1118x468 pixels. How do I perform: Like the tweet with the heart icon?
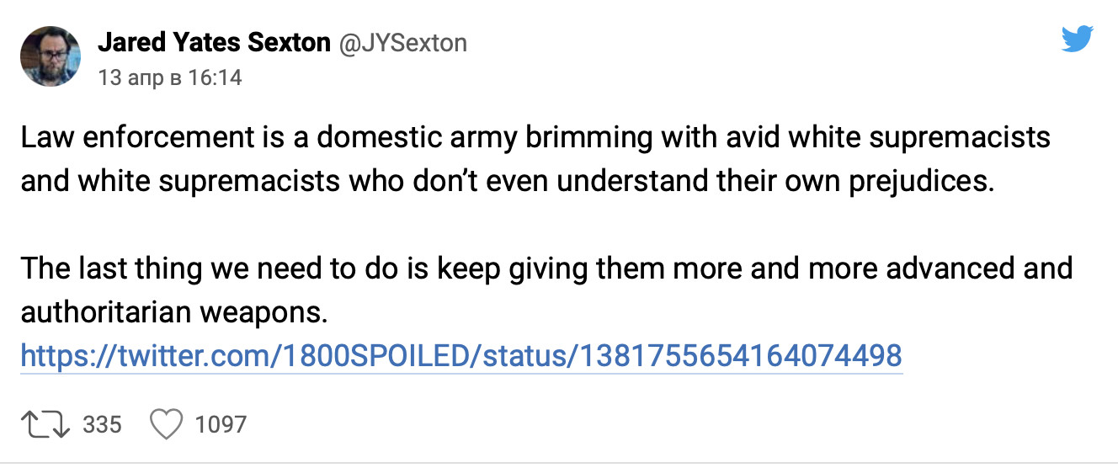click(166, 424)
